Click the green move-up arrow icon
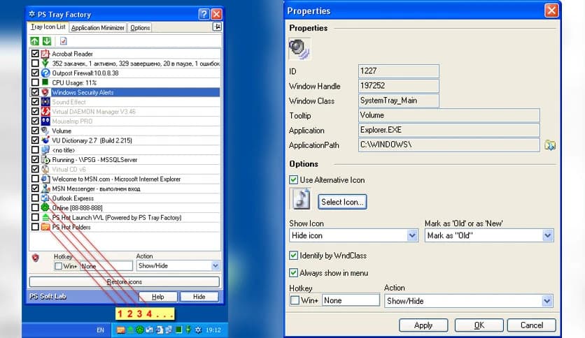585x338 pixels. point(34,41)
